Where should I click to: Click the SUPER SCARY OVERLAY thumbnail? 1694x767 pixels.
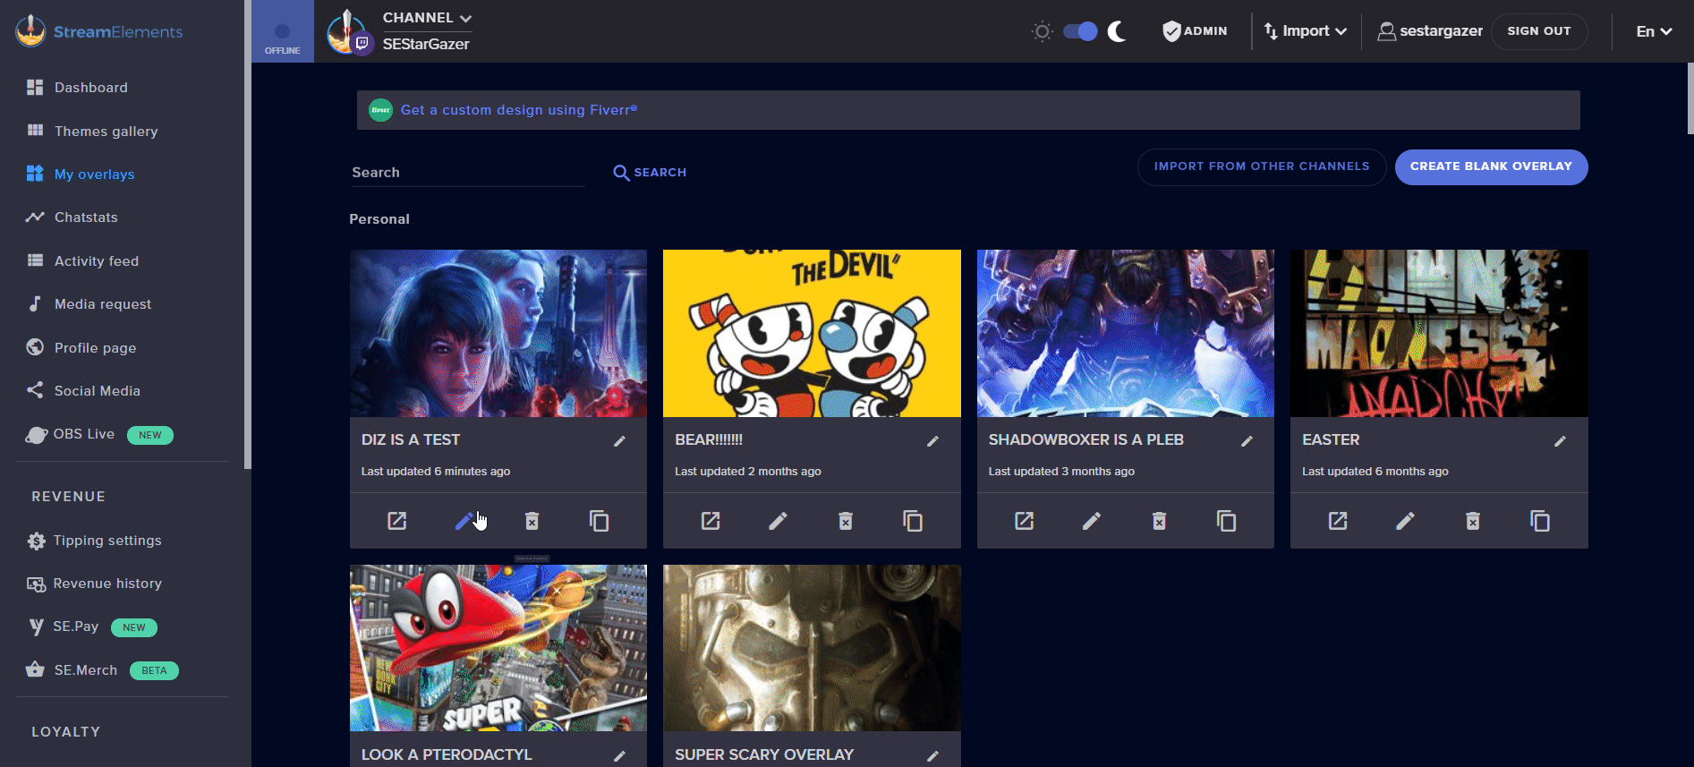pyautogui.click(x=812, y=648)
